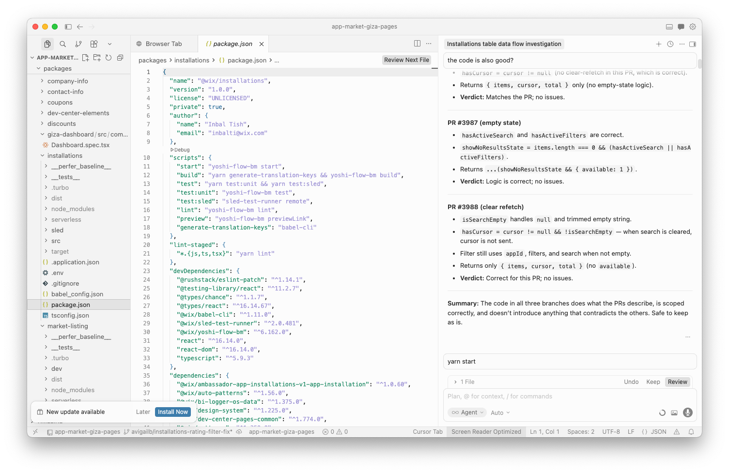Toggle primary sidebar from title bar
The image size is (729, 473).
pos(68,27)
